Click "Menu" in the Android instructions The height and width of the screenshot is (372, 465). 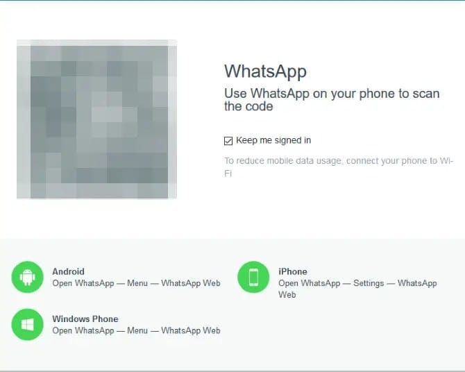coord(137,283)
